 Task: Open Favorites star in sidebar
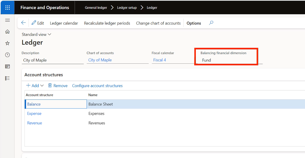(x=7, y=43)
